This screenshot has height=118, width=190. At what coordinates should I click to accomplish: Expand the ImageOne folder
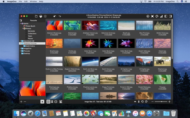pyautogui.click(x=21, y=49)
